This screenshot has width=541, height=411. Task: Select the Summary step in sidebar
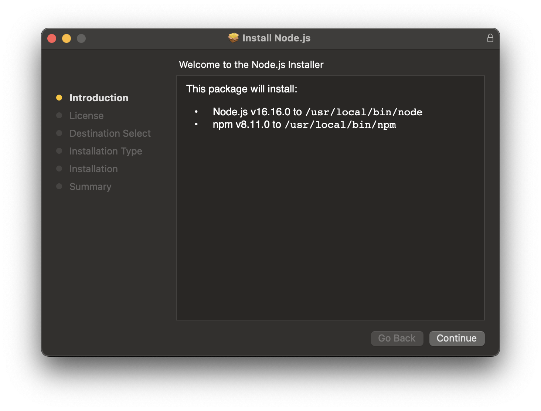click(90, 187)
